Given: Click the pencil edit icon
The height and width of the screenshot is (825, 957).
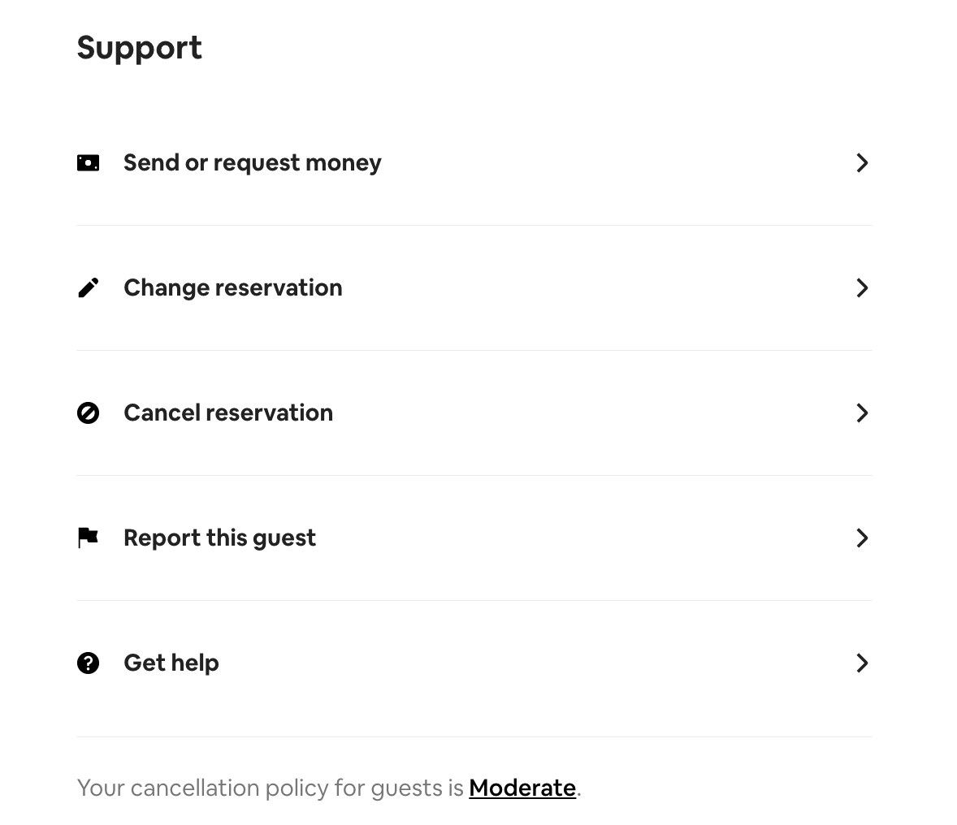Looking at the screenshot, I should pos(88,288).
